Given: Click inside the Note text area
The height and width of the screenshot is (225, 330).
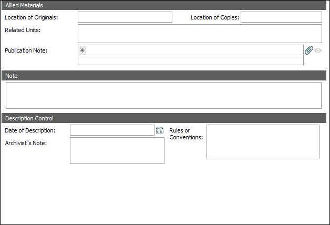Looking at the screenshot, I should [x=163, y=95].
